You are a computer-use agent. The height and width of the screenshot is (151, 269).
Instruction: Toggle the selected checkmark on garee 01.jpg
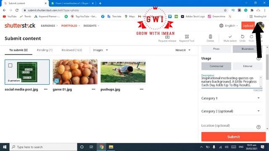tap(57, 81)
